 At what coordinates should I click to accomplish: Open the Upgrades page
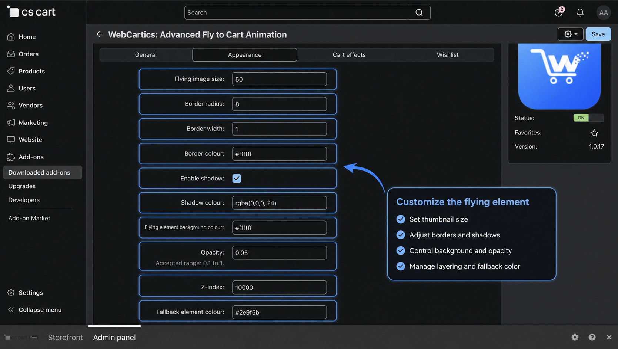(x=22, y=186)
